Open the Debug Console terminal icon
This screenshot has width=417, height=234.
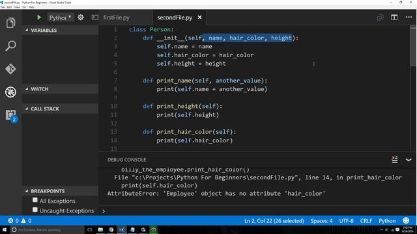coord(95,18)
